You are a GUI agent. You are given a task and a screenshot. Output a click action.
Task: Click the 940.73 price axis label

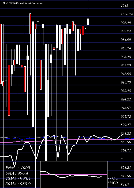[126, 82]
